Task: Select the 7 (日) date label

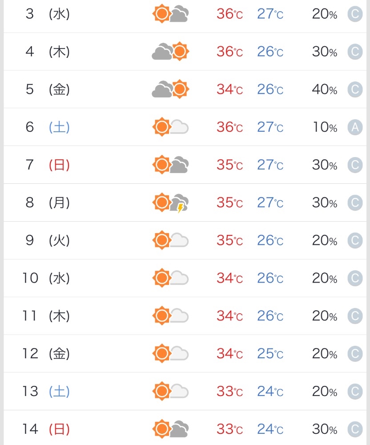Action: (x=47, y=165)
